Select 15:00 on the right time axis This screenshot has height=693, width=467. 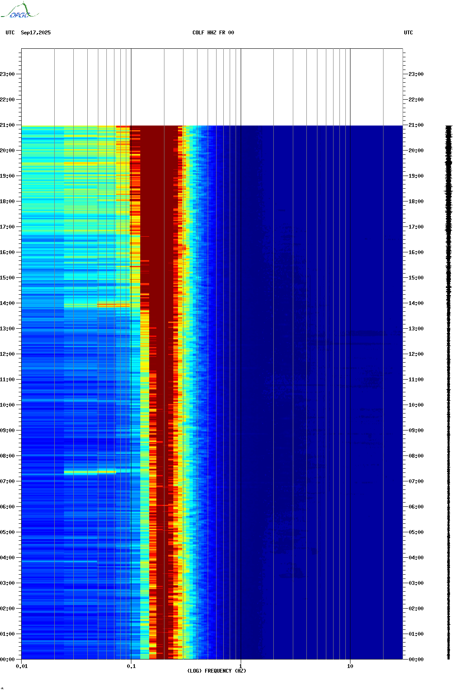(x=416, y=278)
